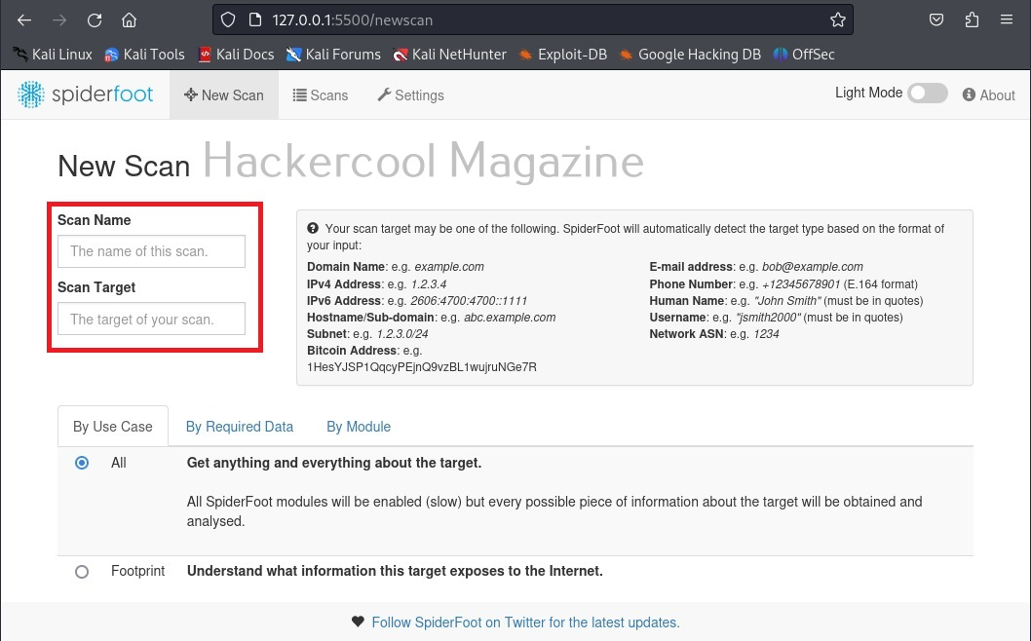1031x641 pixels.
Task: Open the Kali Linux bookmark
Action: (x=53, y=55)
